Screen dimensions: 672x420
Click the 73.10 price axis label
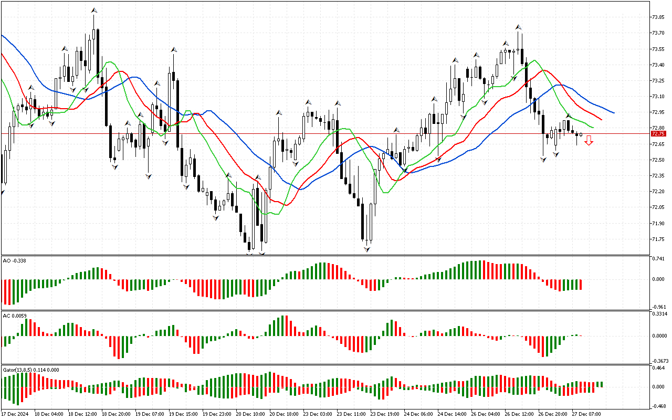click(658, 96)
